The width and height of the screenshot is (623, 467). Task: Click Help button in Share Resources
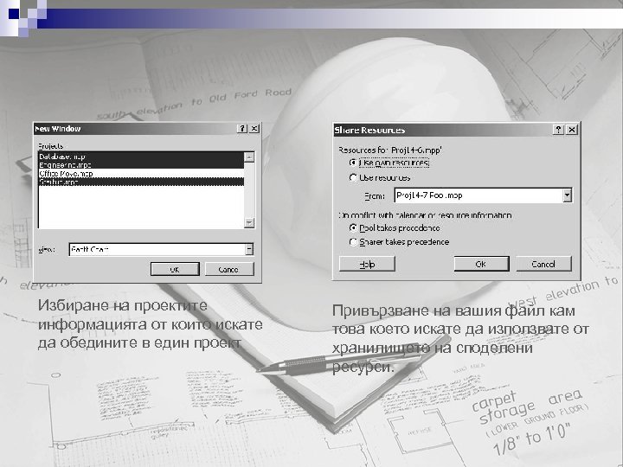pyautogui.click(x=367, y=264)
